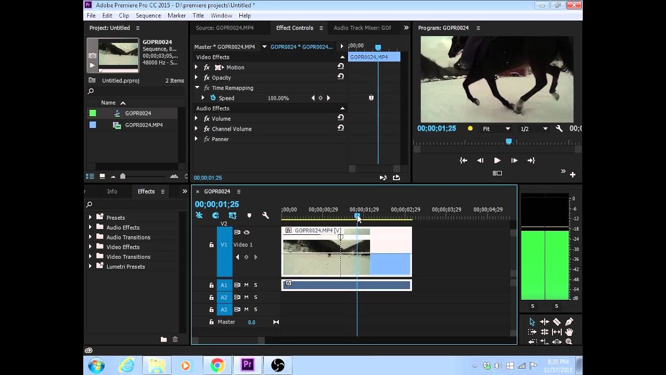Click the comparison view icon under Play
This screenshot has height=375, width=666.
(x=497, y=173)
